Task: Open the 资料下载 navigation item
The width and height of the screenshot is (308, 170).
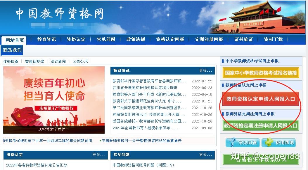Action: point(273,40)
